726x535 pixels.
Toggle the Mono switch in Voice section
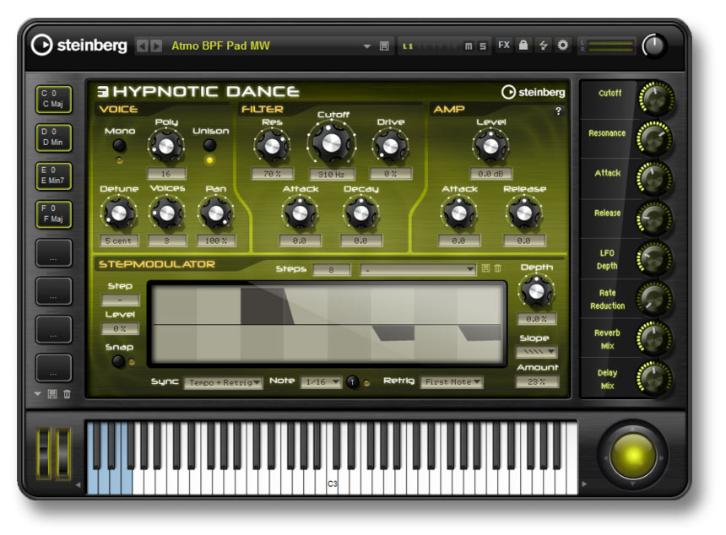pos(120,145)
